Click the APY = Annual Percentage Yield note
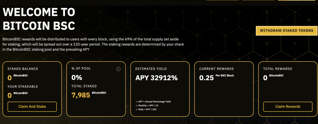The width and height of the screenshot is (318, 124). [x=153, y=101]
